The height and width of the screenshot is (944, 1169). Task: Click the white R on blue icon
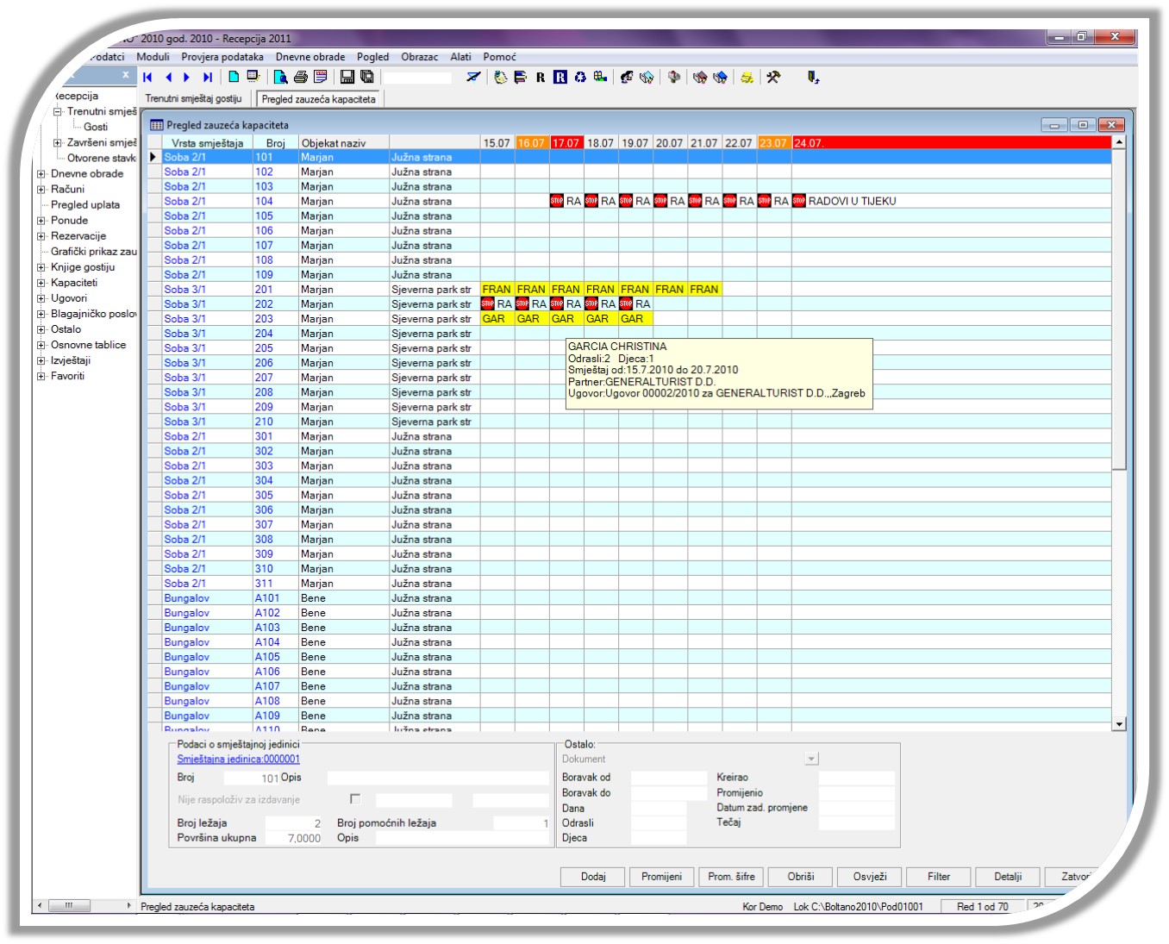[x=560, y=78]
